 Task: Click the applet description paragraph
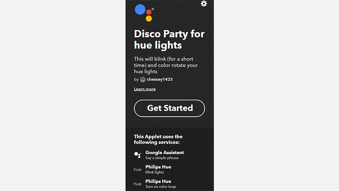coord(166,65)
